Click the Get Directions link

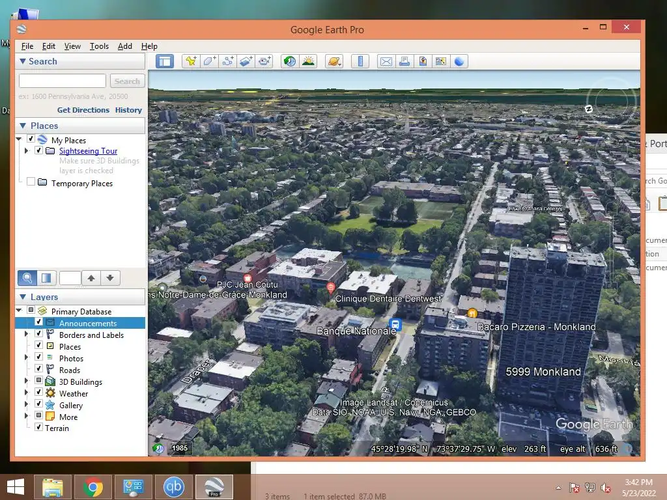coord(83,109)
